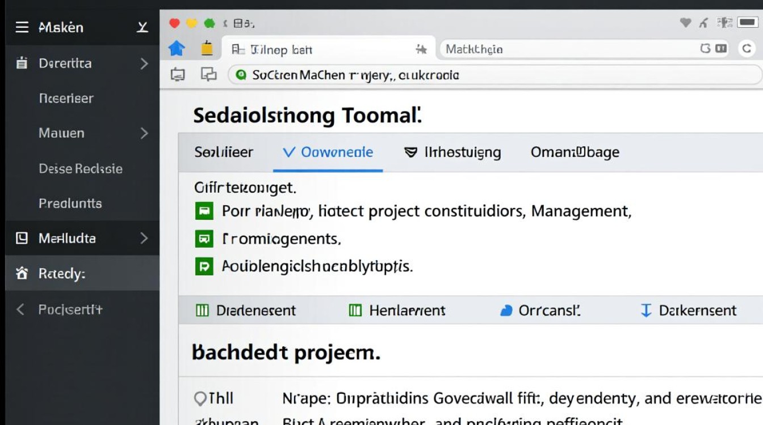
Task: Click the Bachdedt projecm heading
Action: (286, 352)
